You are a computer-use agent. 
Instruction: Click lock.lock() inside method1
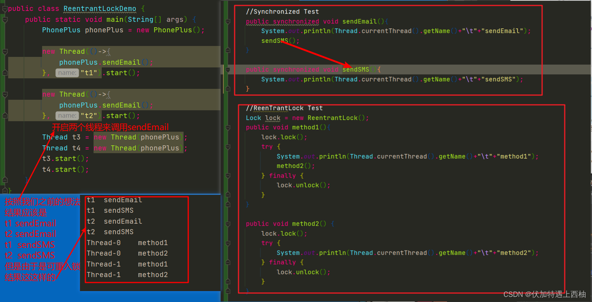(284, 137)
